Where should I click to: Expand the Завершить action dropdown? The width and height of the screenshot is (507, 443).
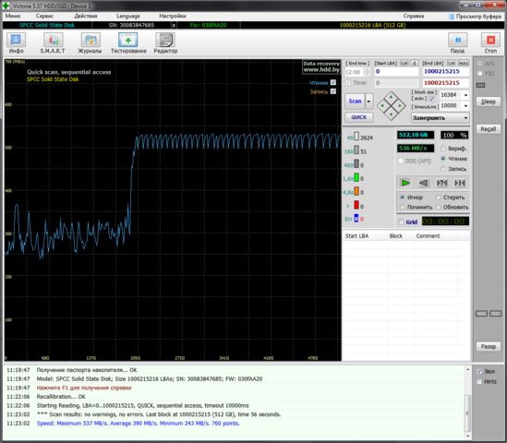tap(441, 118)
